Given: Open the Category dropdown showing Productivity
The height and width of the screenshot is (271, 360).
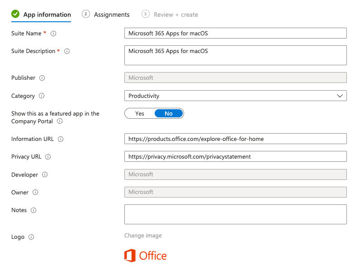Looking at the screenshot, I should tap(231, 96).
